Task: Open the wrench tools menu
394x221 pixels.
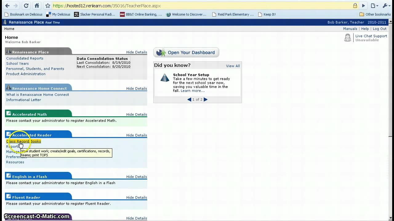Action: tap(386, 6)
